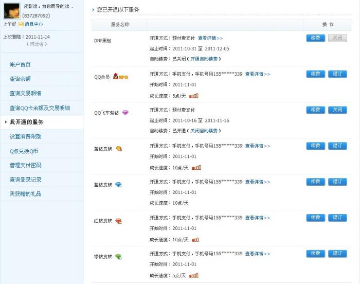Open 查询QQ卡余额及交易明细 sidebar item
Viewport: 360px width, 284px height.
[x=40, y=108]
